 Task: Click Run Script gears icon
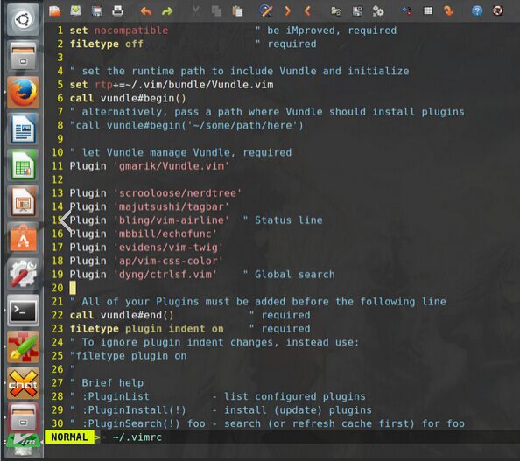point(378,11)
